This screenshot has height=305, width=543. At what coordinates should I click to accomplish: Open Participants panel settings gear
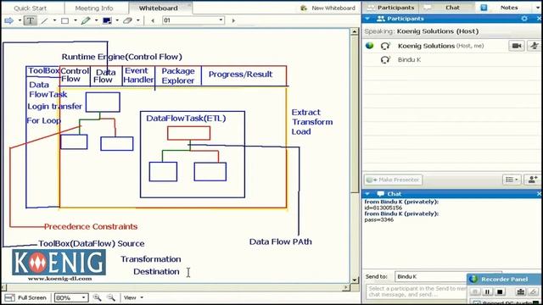click(524, 19)
